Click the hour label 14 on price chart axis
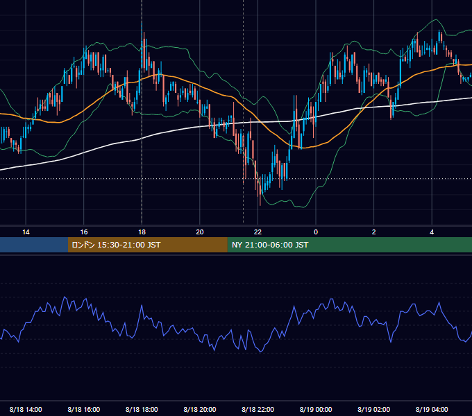 pyautogui.click(x=26, y=232)
